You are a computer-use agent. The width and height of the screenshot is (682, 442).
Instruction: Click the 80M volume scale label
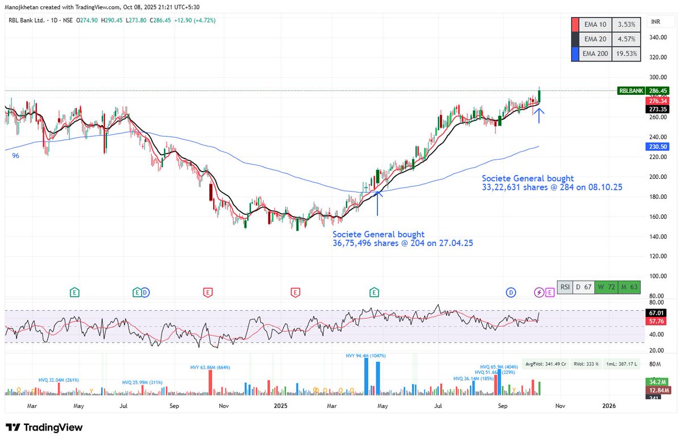655,364
